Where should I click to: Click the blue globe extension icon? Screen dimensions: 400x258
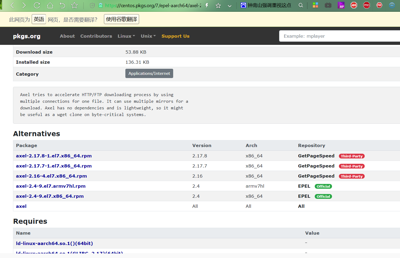click(392, 5)
